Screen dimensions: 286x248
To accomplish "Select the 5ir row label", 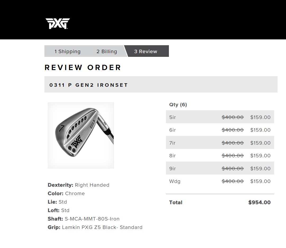I will 173,117.
